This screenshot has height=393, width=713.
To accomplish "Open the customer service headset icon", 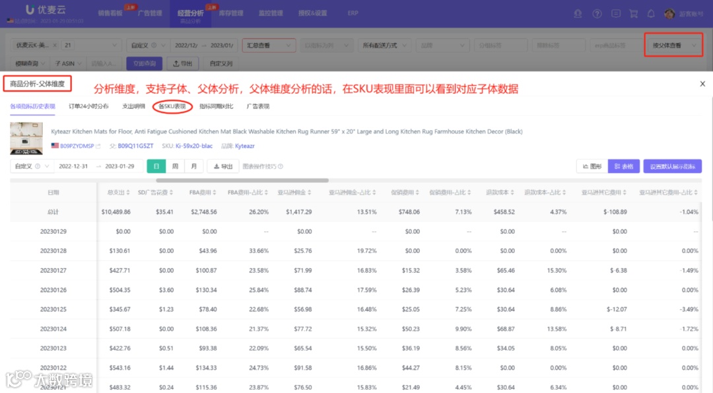I will (x=578, y=14).
